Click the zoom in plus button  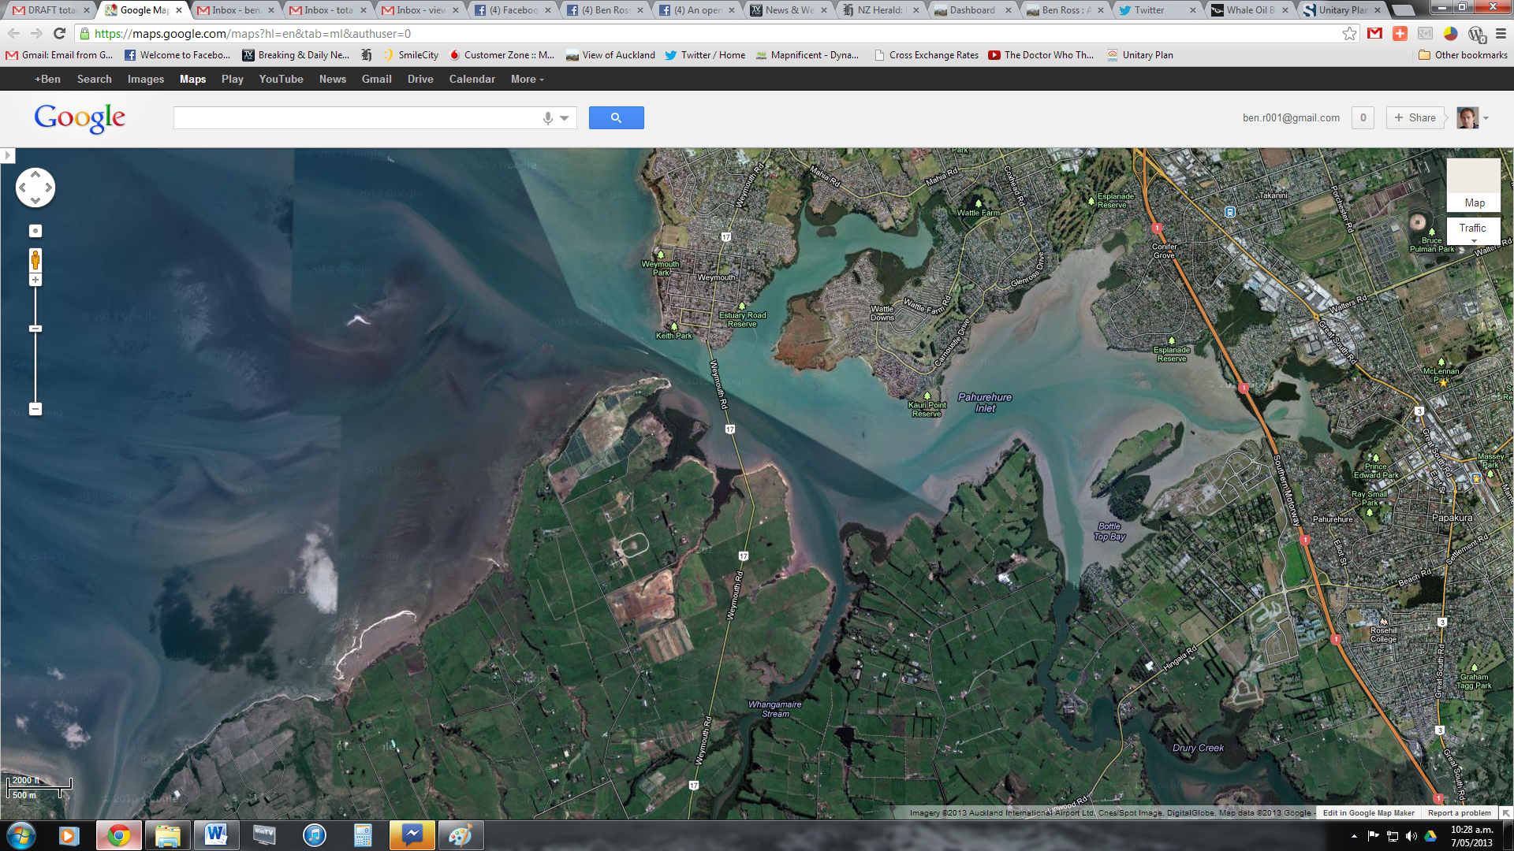35,281
